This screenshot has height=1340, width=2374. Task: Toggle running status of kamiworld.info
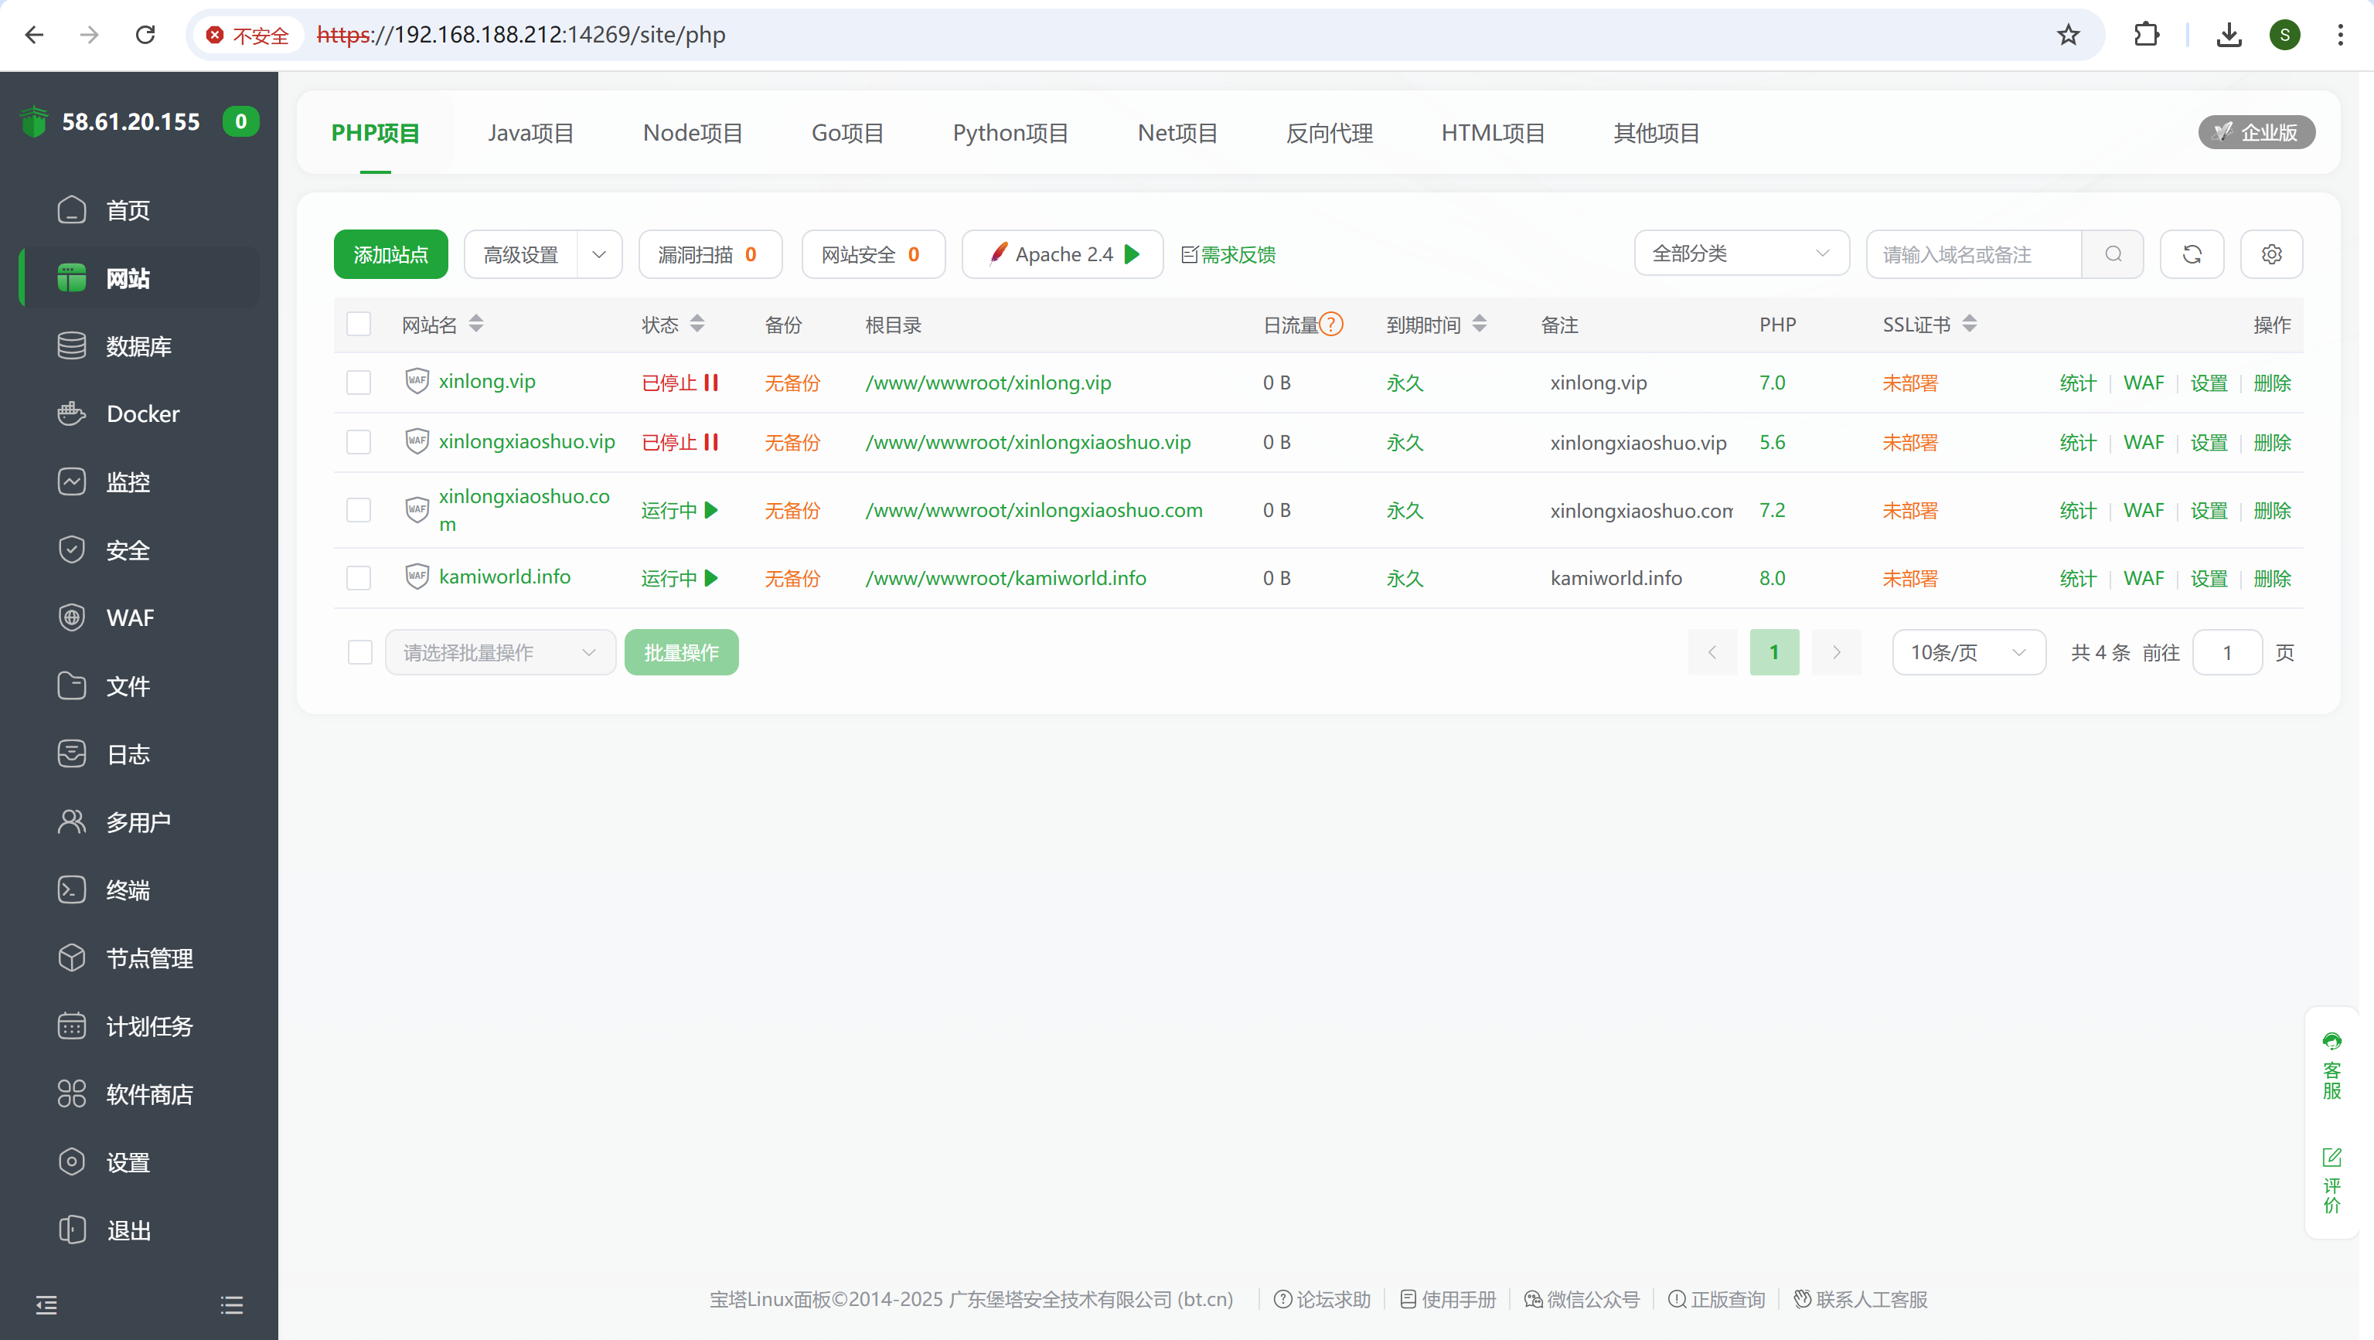(x=680, y=578)
